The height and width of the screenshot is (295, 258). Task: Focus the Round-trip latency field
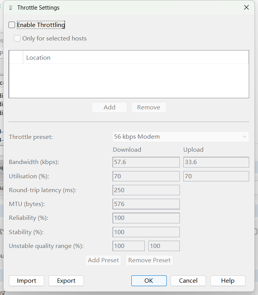[146, 190]
